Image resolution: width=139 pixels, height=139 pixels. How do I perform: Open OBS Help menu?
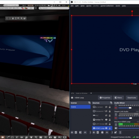124,6
